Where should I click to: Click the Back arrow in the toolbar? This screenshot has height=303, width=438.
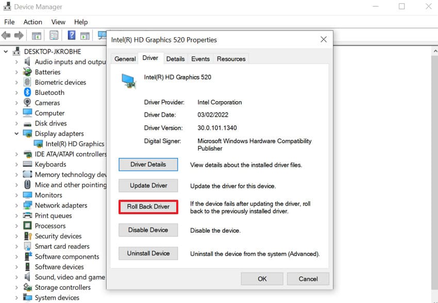[x=6, y=36]
